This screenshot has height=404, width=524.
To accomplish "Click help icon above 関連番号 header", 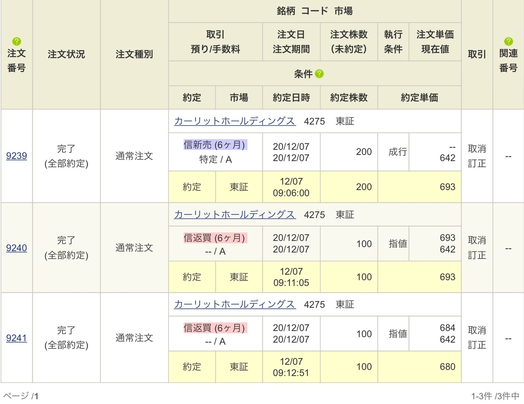I will point(508,41).
